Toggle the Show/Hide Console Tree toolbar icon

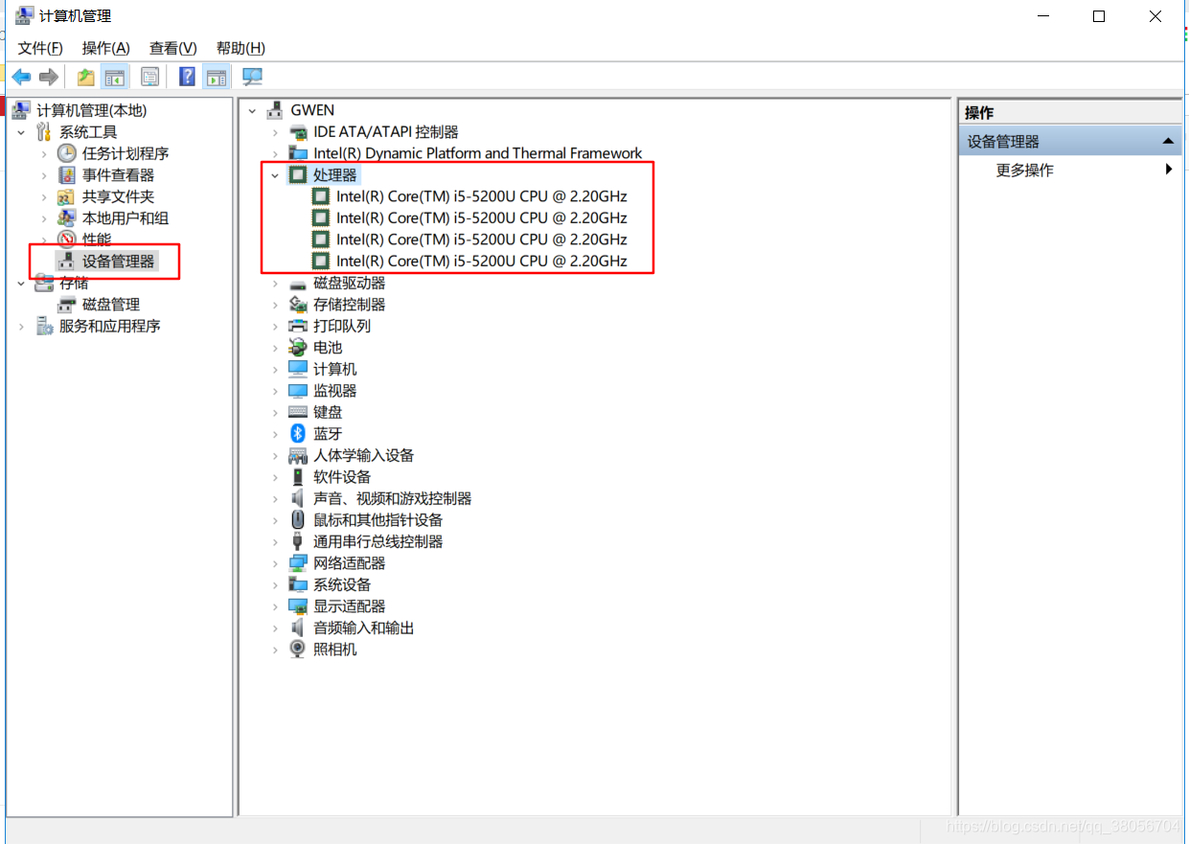(115, 77)
